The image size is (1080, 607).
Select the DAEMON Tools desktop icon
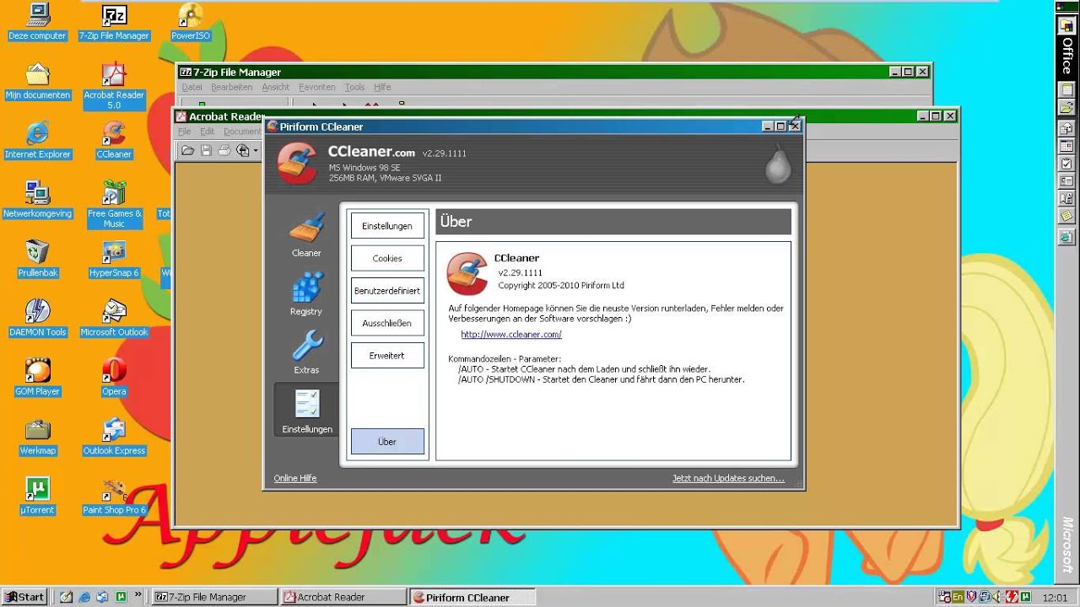pos(37,319)
